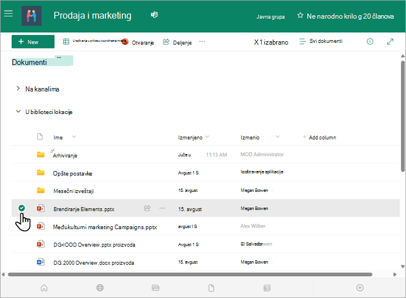Click the list icon in the bottom bar
406x298 pixels.
[267, 288]
